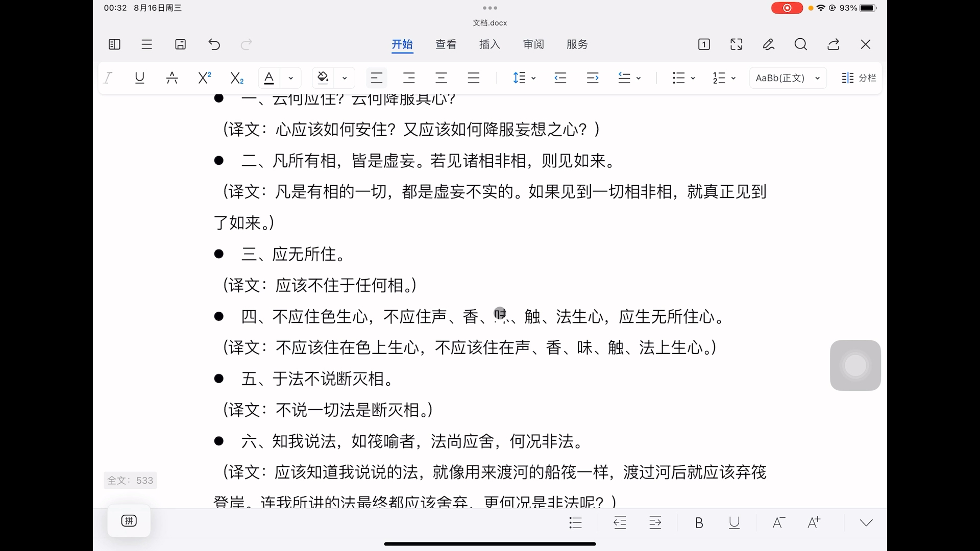The height and width of the screenshot is (551, 980).
Task: Switch to the 插入 tab
Action: pyautogui.click(x=489, y=44)
